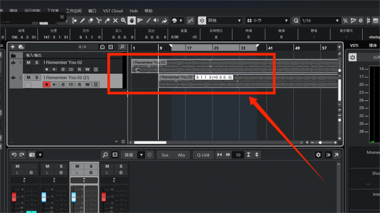Toggle monitor on I Remember You-02 (D)
This screenshot has height=213, width=380.
click(55, 84)
